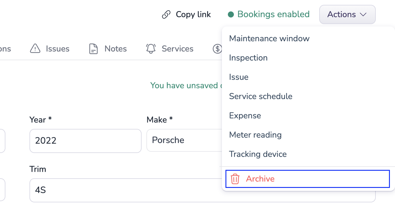Screen dimensions: 395x212
Task: Click the Notes document icon
Action: (x=93, y=48)
